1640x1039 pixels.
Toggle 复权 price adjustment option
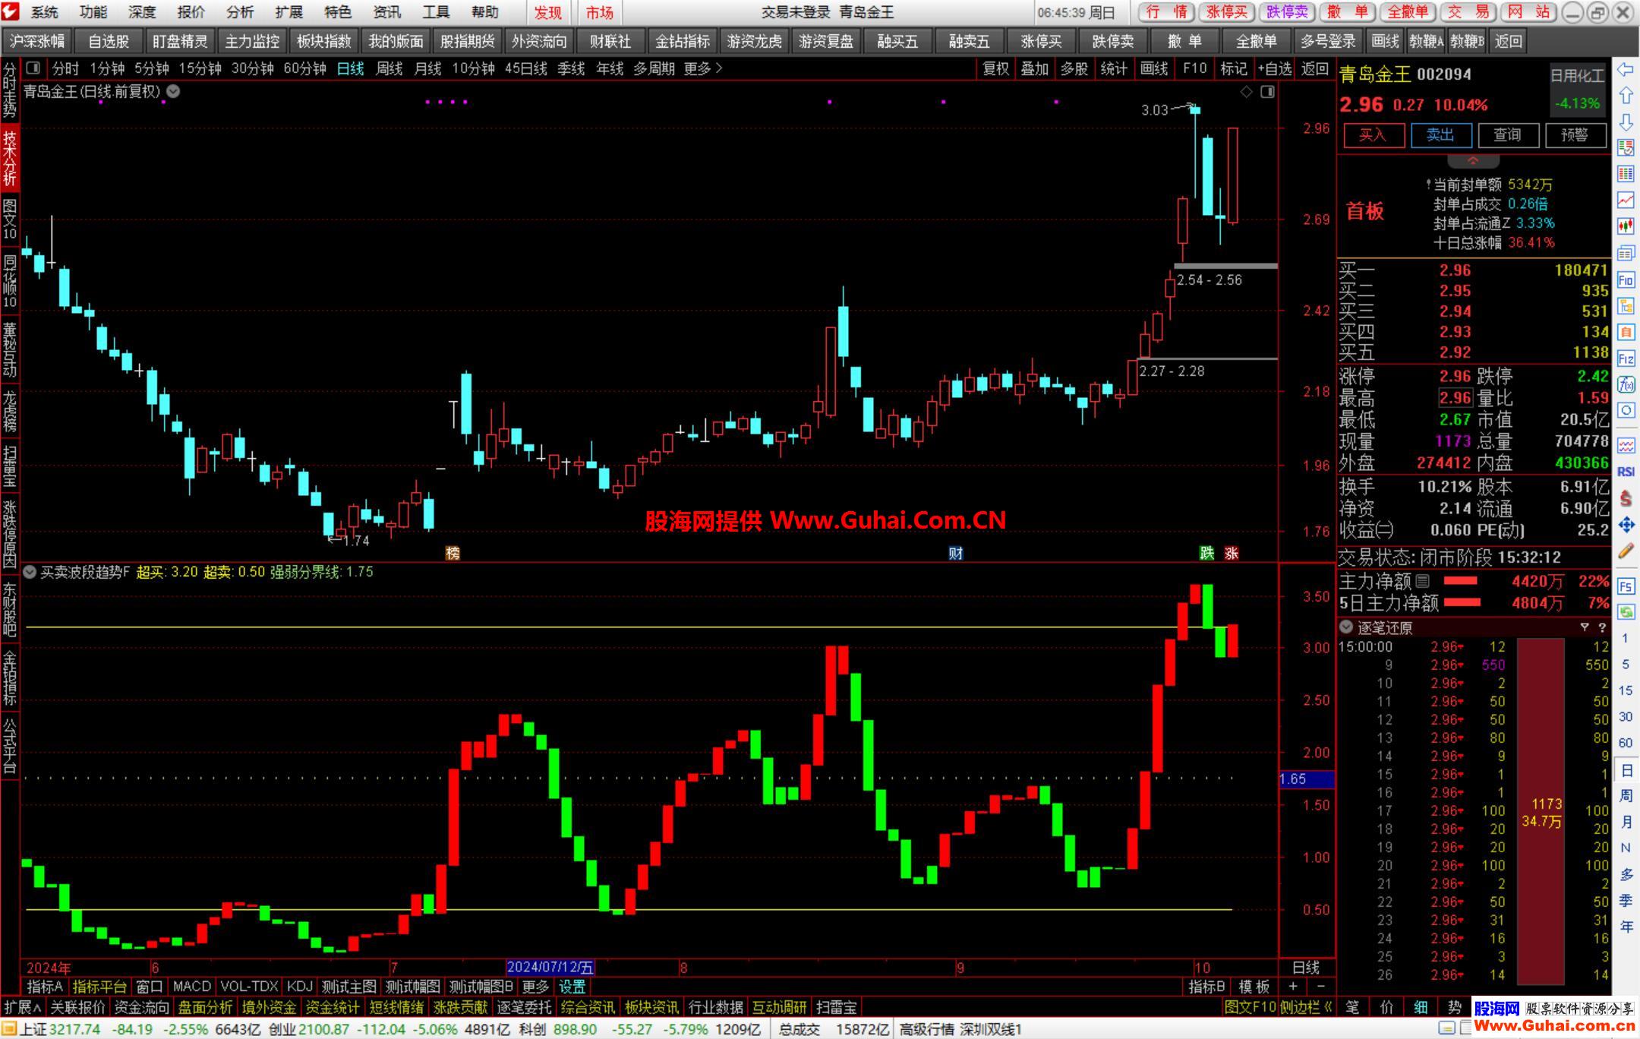[x=995, y=68]
